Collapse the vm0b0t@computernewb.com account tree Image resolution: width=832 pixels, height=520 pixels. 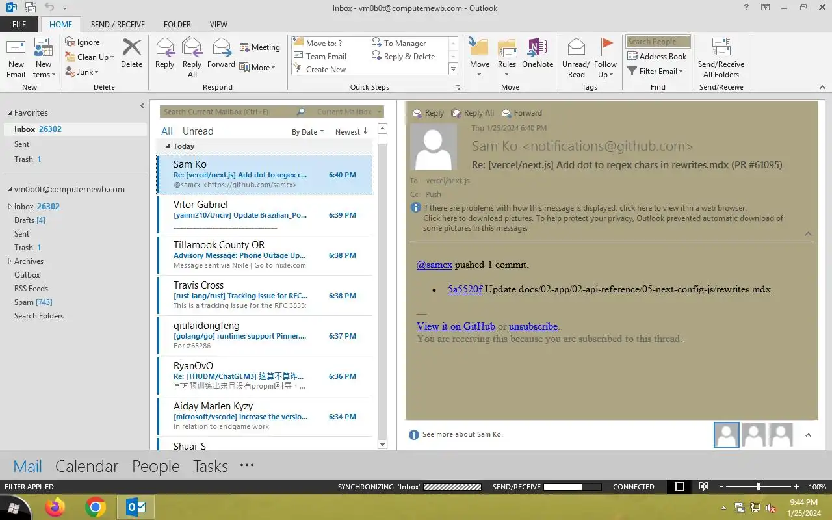(9, 190)
